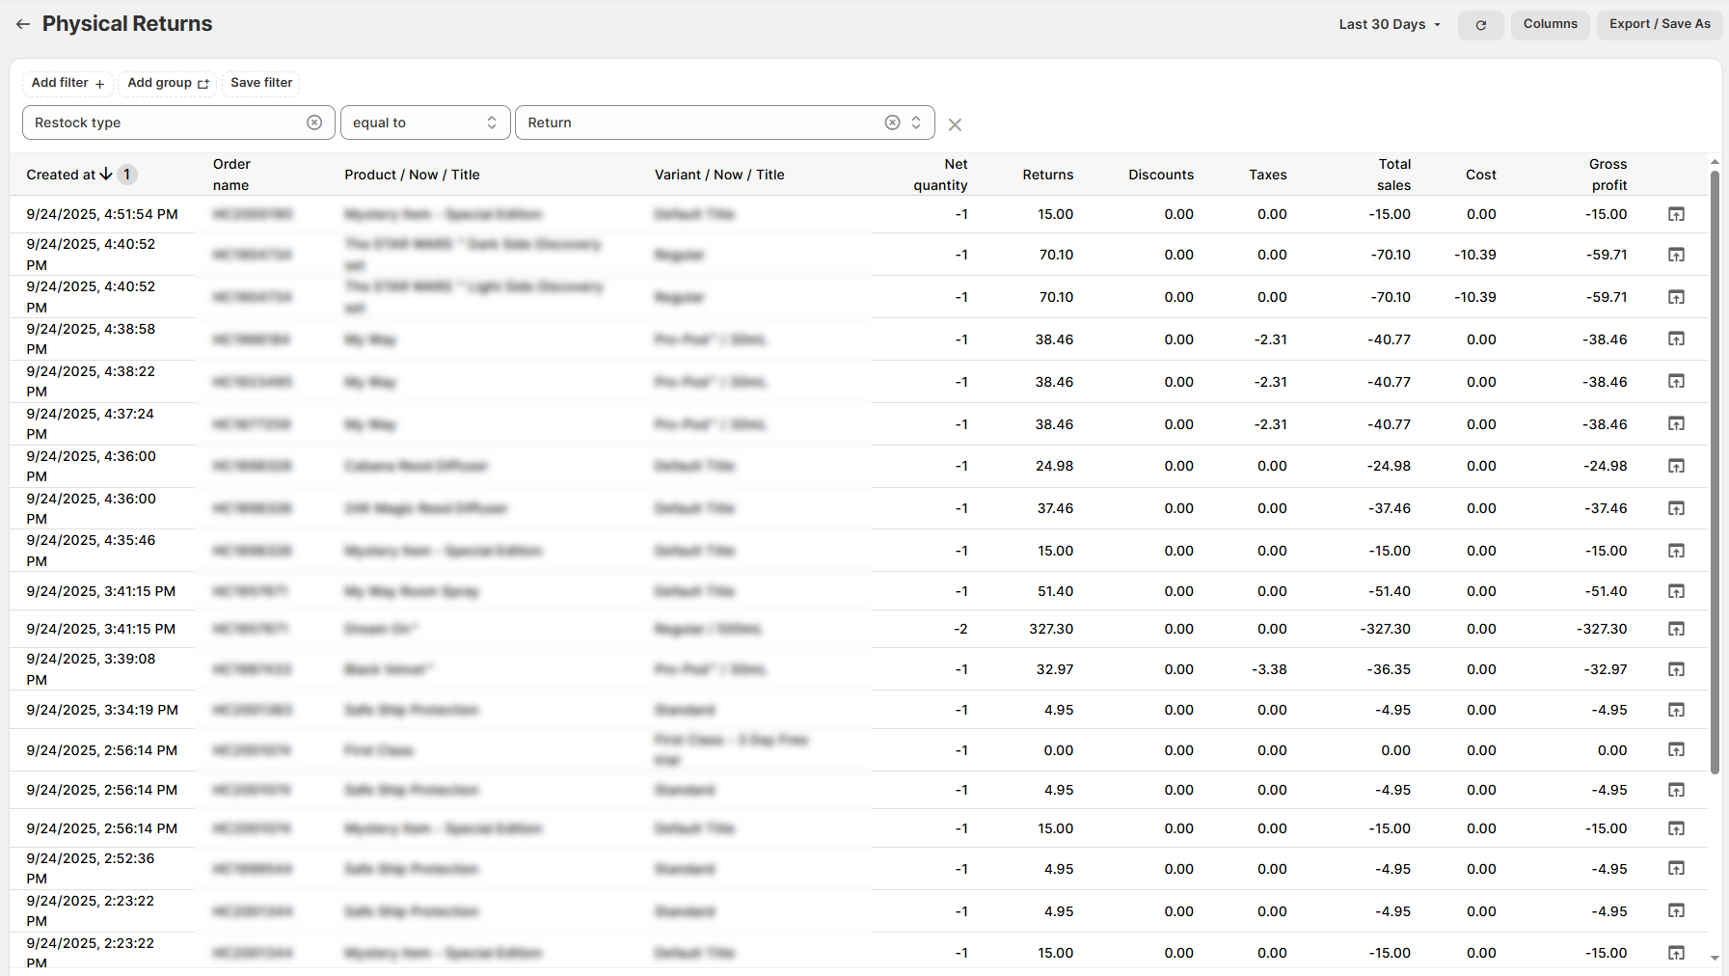Screen dimensions: 1729x976
Task: Remove the filter row with X icon
Action: click(x=955, y=124)
